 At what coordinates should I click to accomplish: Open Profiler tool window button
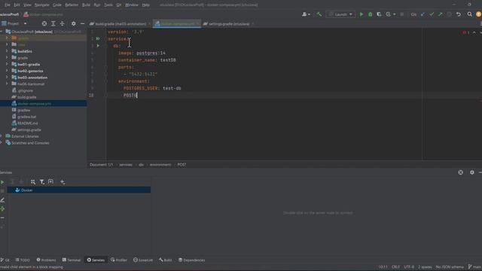(119, 260)
